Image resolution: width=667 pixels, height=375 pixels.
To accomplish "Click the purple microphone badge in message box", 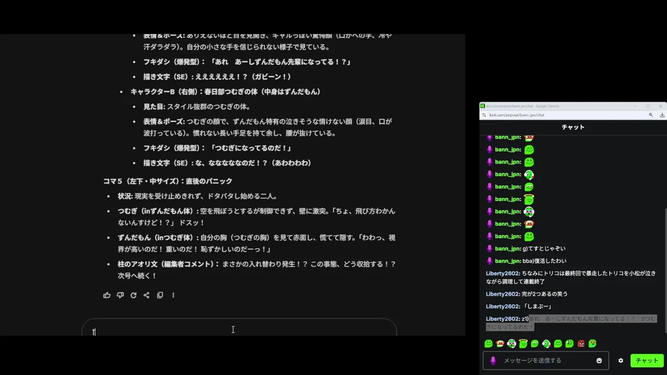I will pyautogui.click(x=493, y=360).
